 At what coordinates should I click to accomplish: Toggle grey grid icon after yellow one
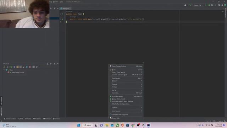(21, 67)
